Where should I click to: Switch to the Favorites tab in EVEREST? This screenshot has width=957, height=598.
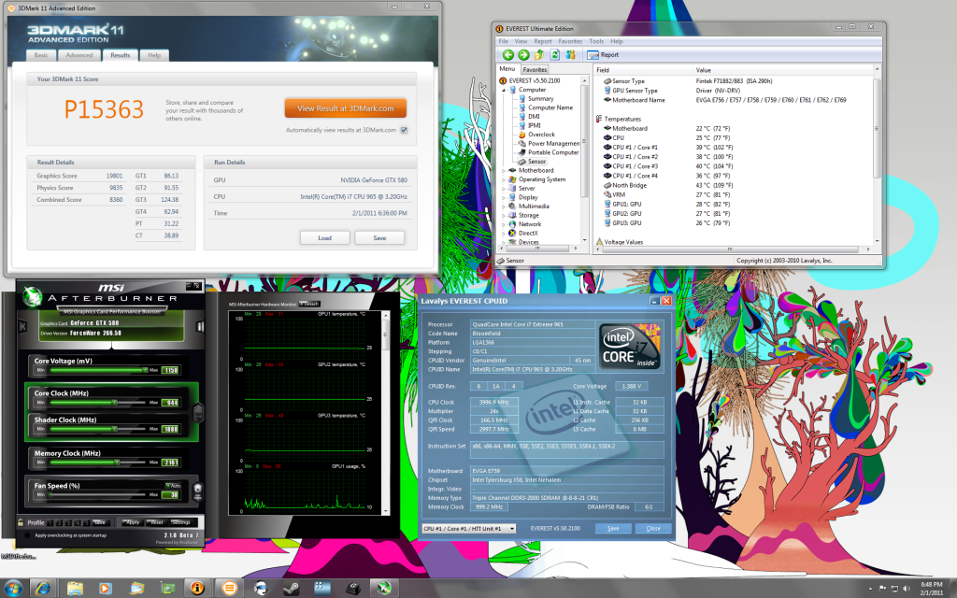536,70
